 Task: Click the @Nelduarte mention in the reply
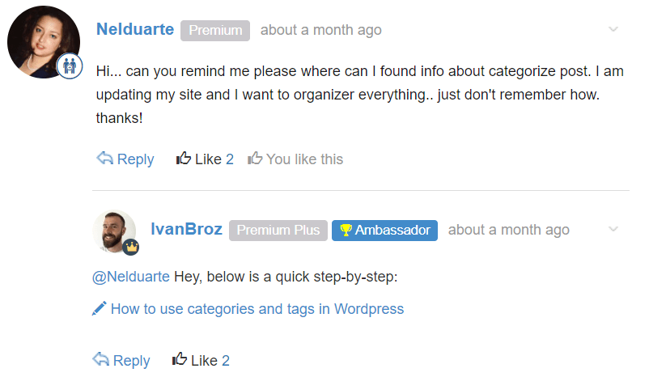tap(131, 277)
